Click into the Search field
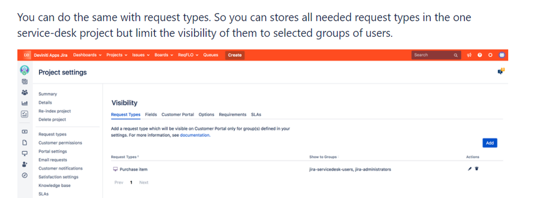This screenshot has width=534, height=198. [436, 55]
